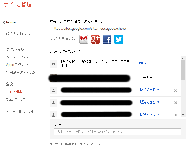Open first user's 閲覧できる permission dropdown
The height and width of the screenshot is (149, 188).
[149, 90]
